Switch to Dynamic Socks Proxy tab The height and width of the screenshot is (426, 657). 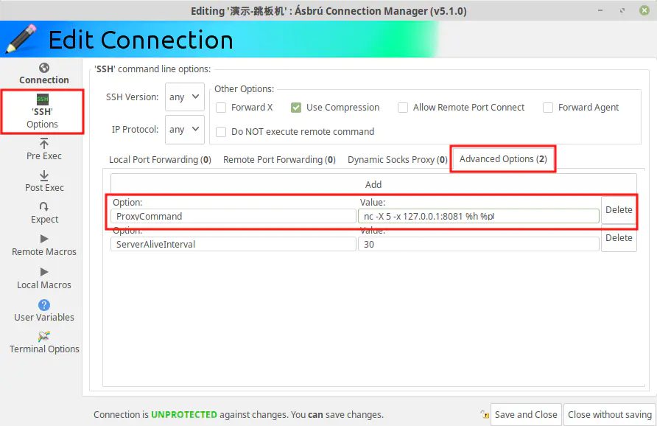tap(398, 160)
